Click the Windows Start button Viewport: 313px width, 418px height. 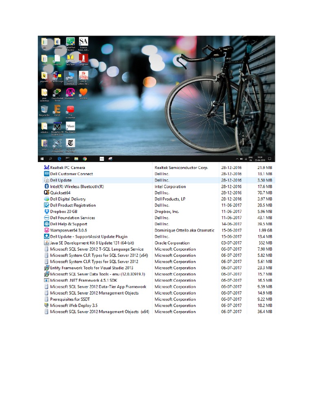click(x=42, y=158)
